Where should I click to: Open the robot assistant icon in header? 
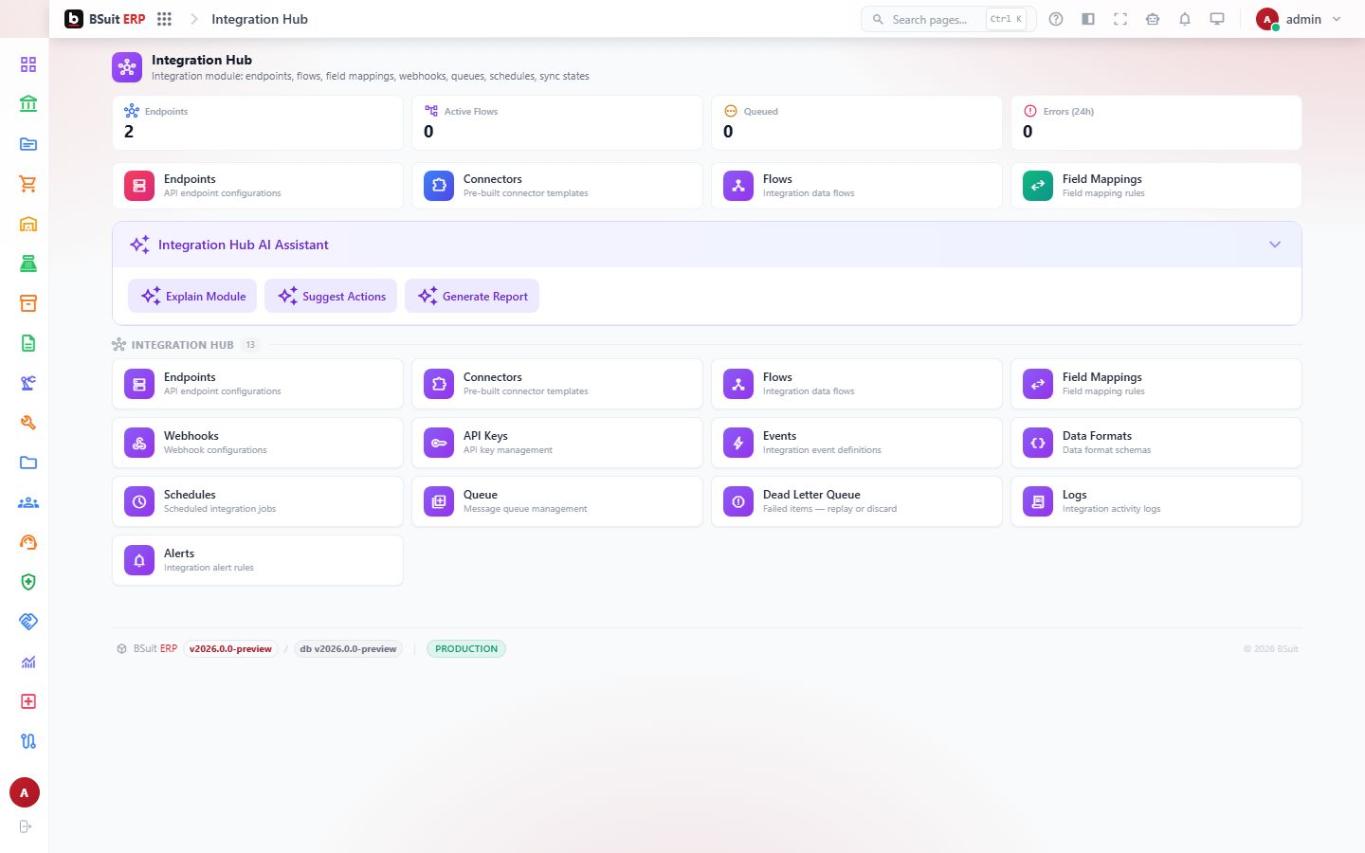coord(1153,19)
